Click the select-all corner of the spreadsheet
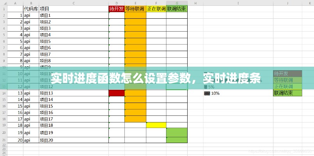Screen dimensions: 314x156 (x=4, y=3)
